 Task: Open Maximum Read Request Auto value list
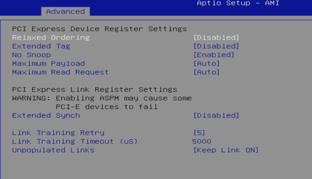206,72
